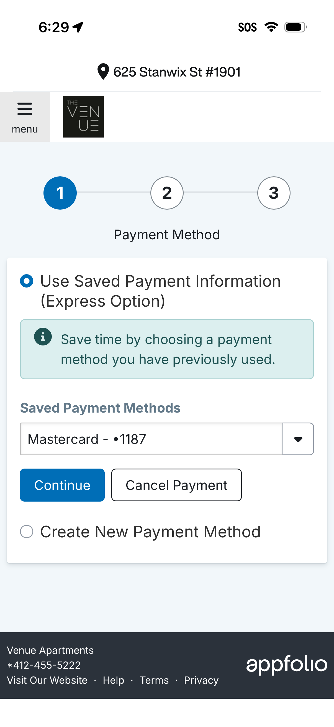Screen dimensions: 334x727
Task: Open the hamburger menu icon
Action: click(x=25, y=109)
